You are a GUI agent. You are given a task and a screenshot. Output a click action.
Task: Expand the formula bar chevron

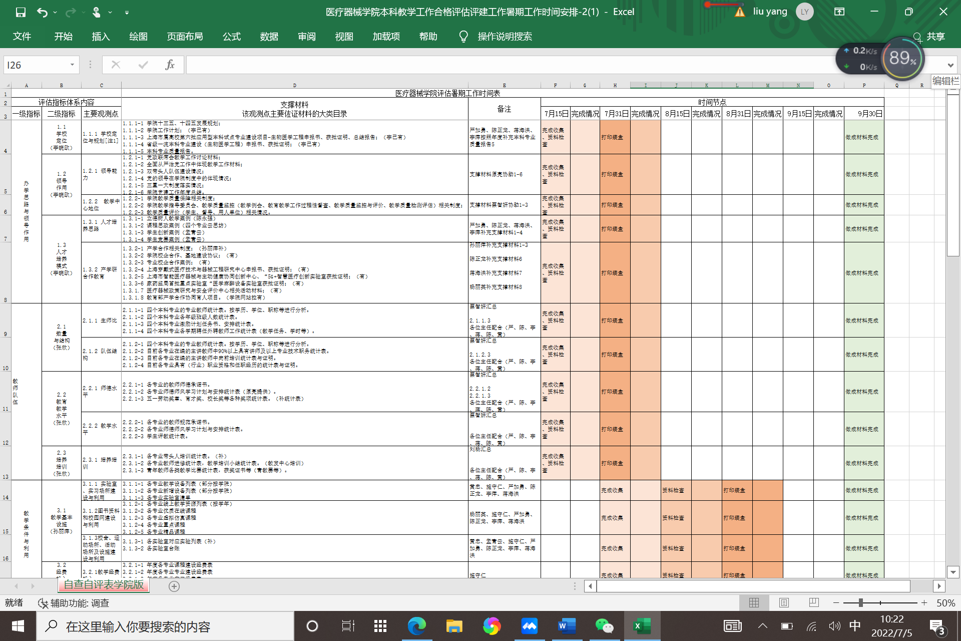[950, 65]
